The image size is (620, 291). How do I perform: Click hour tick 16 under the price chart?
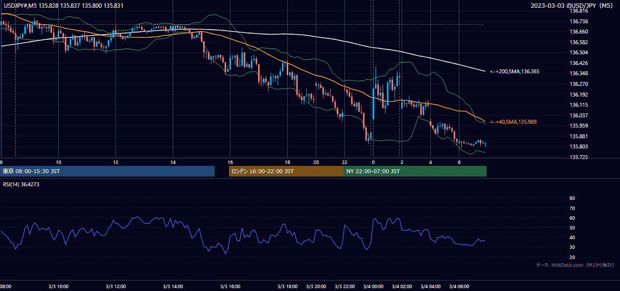(230, 162)
